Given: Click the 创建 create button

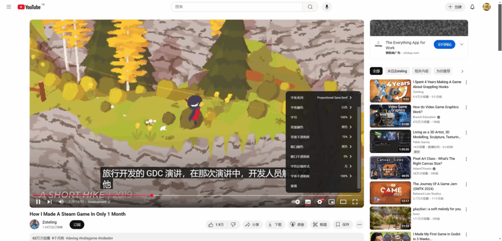Looking at the screenshot, I should coord(455,7).
